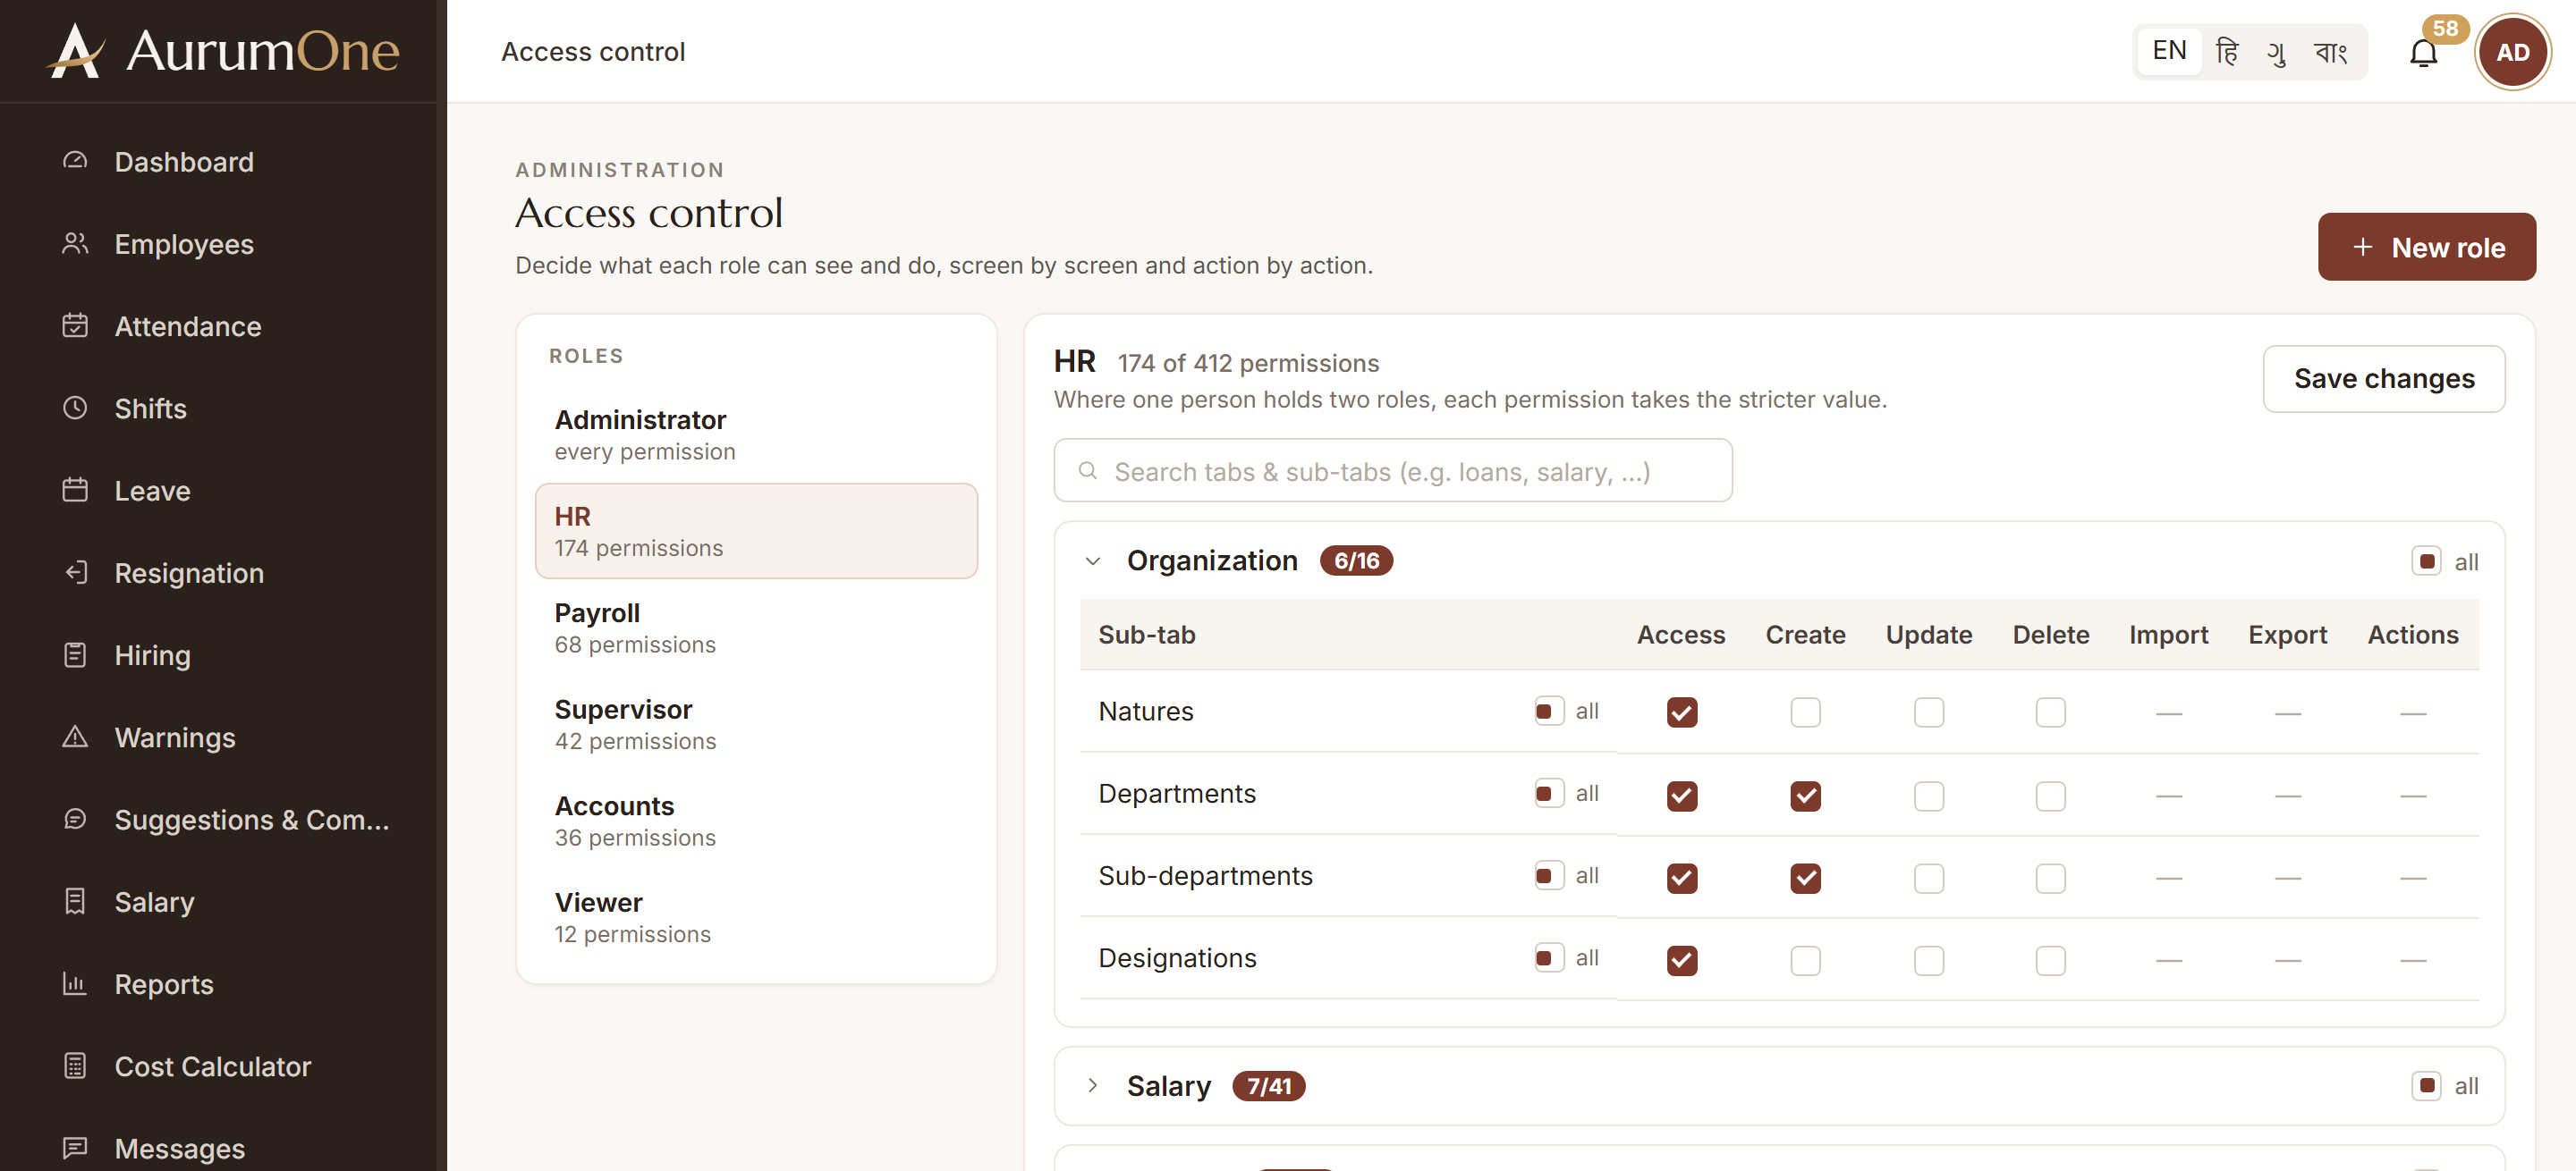Screen dimensions: 2576x1171
Task: Click the Reports bar chart icon
Action: point(75,983)
